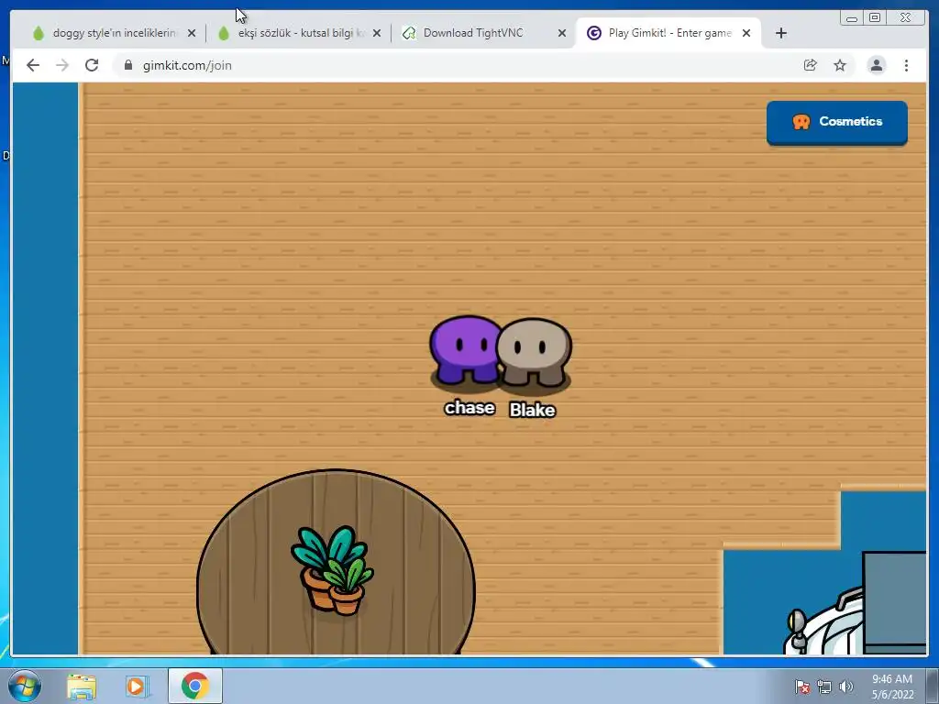Close the doggy style'ın incelikleri tab
The image size is (939, 704).
click(192, 33)
